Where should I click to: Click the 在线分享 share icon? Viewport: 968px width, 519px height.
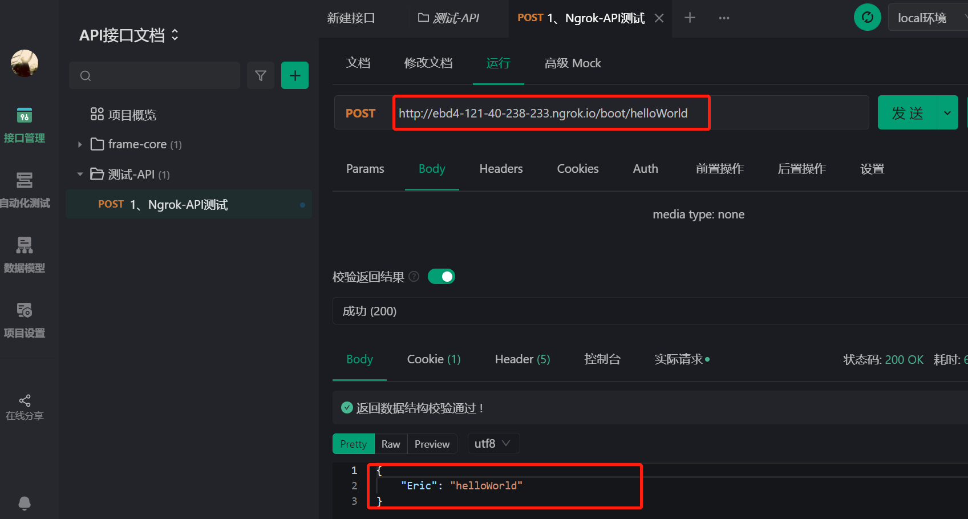pyautogui.click(x=25, y=400)
